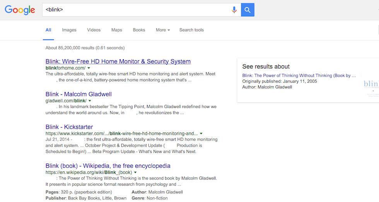The width and height of the screenshot is (379, 202).
Task: Click the gladwell.com/blink/ URL text
Action: [x=66, y=101]
